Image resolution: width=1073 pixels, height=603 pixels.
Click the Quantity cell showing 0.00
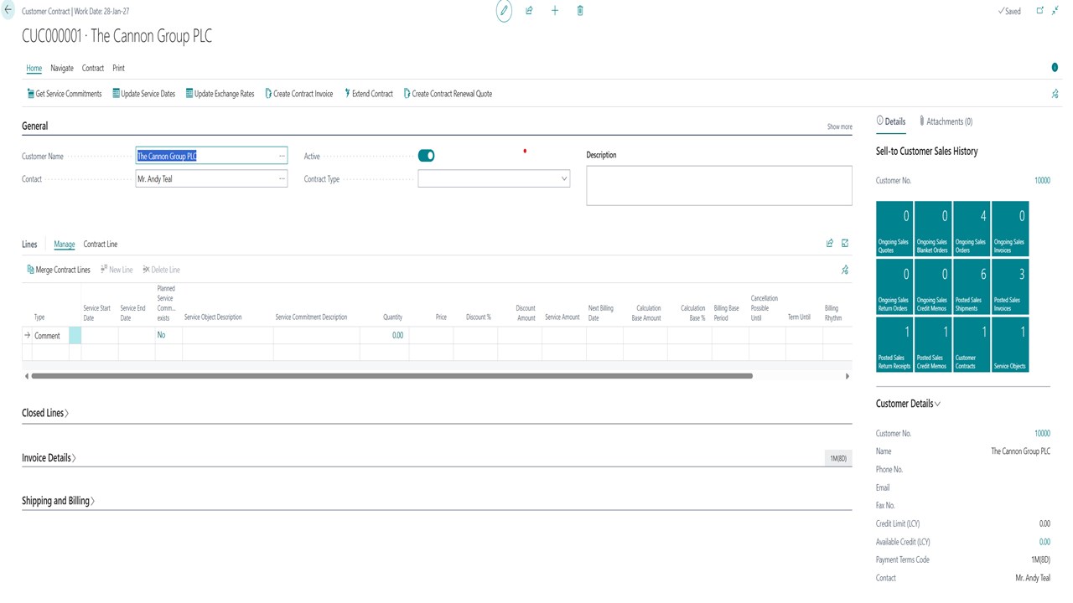[384, 335]
